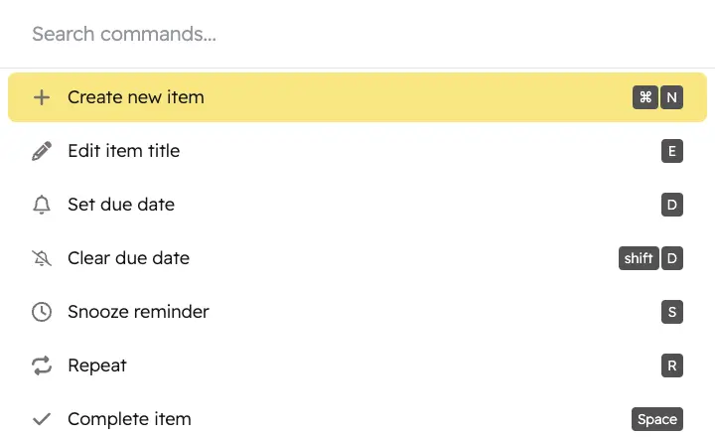
Task: Click the clock icon for Snooze reminder
Action: 42,312
